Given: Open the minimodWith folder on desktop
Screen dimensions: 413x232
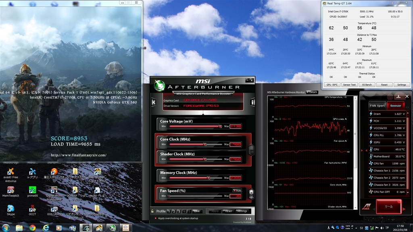Looking at the screenshot, I should tap(97, 210).
